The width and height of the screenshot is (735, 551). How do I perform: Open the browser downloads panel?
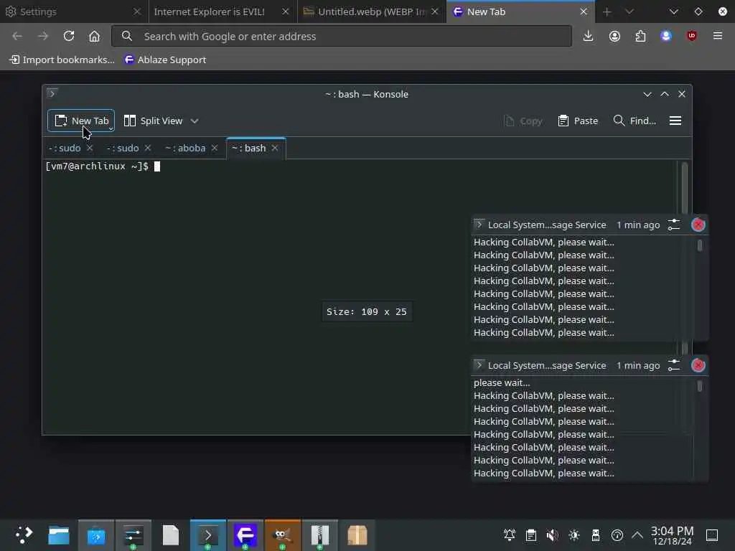(589, 36)
